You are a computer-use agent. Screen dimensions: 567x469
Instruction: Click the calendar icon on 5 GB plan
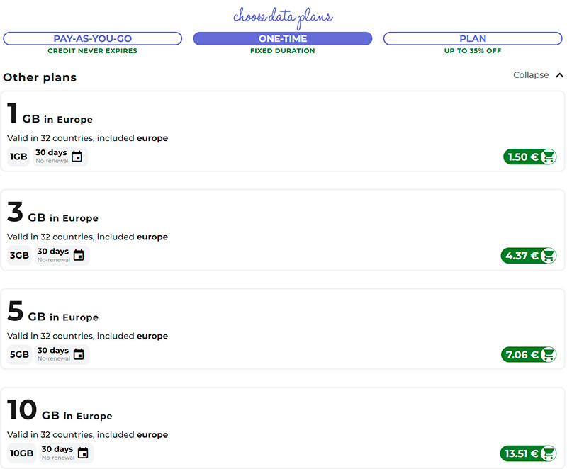79,354
